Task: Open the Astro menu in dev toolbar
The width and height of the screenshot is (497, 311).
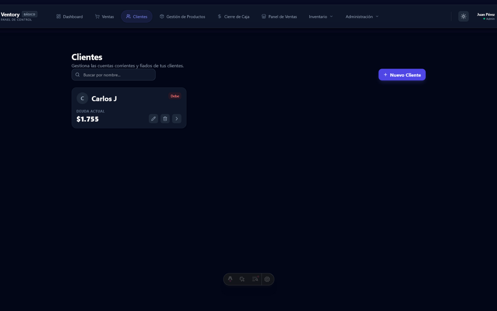Action: pyautogui.click(x=230, y=279)
